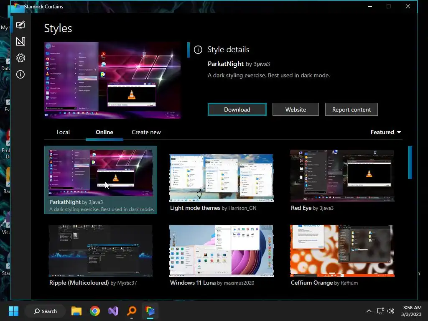The height and width of the screenshot is (321, 428).
Task: Open Visual Studio from the taskbar
Action: click(x=113, y=311)
